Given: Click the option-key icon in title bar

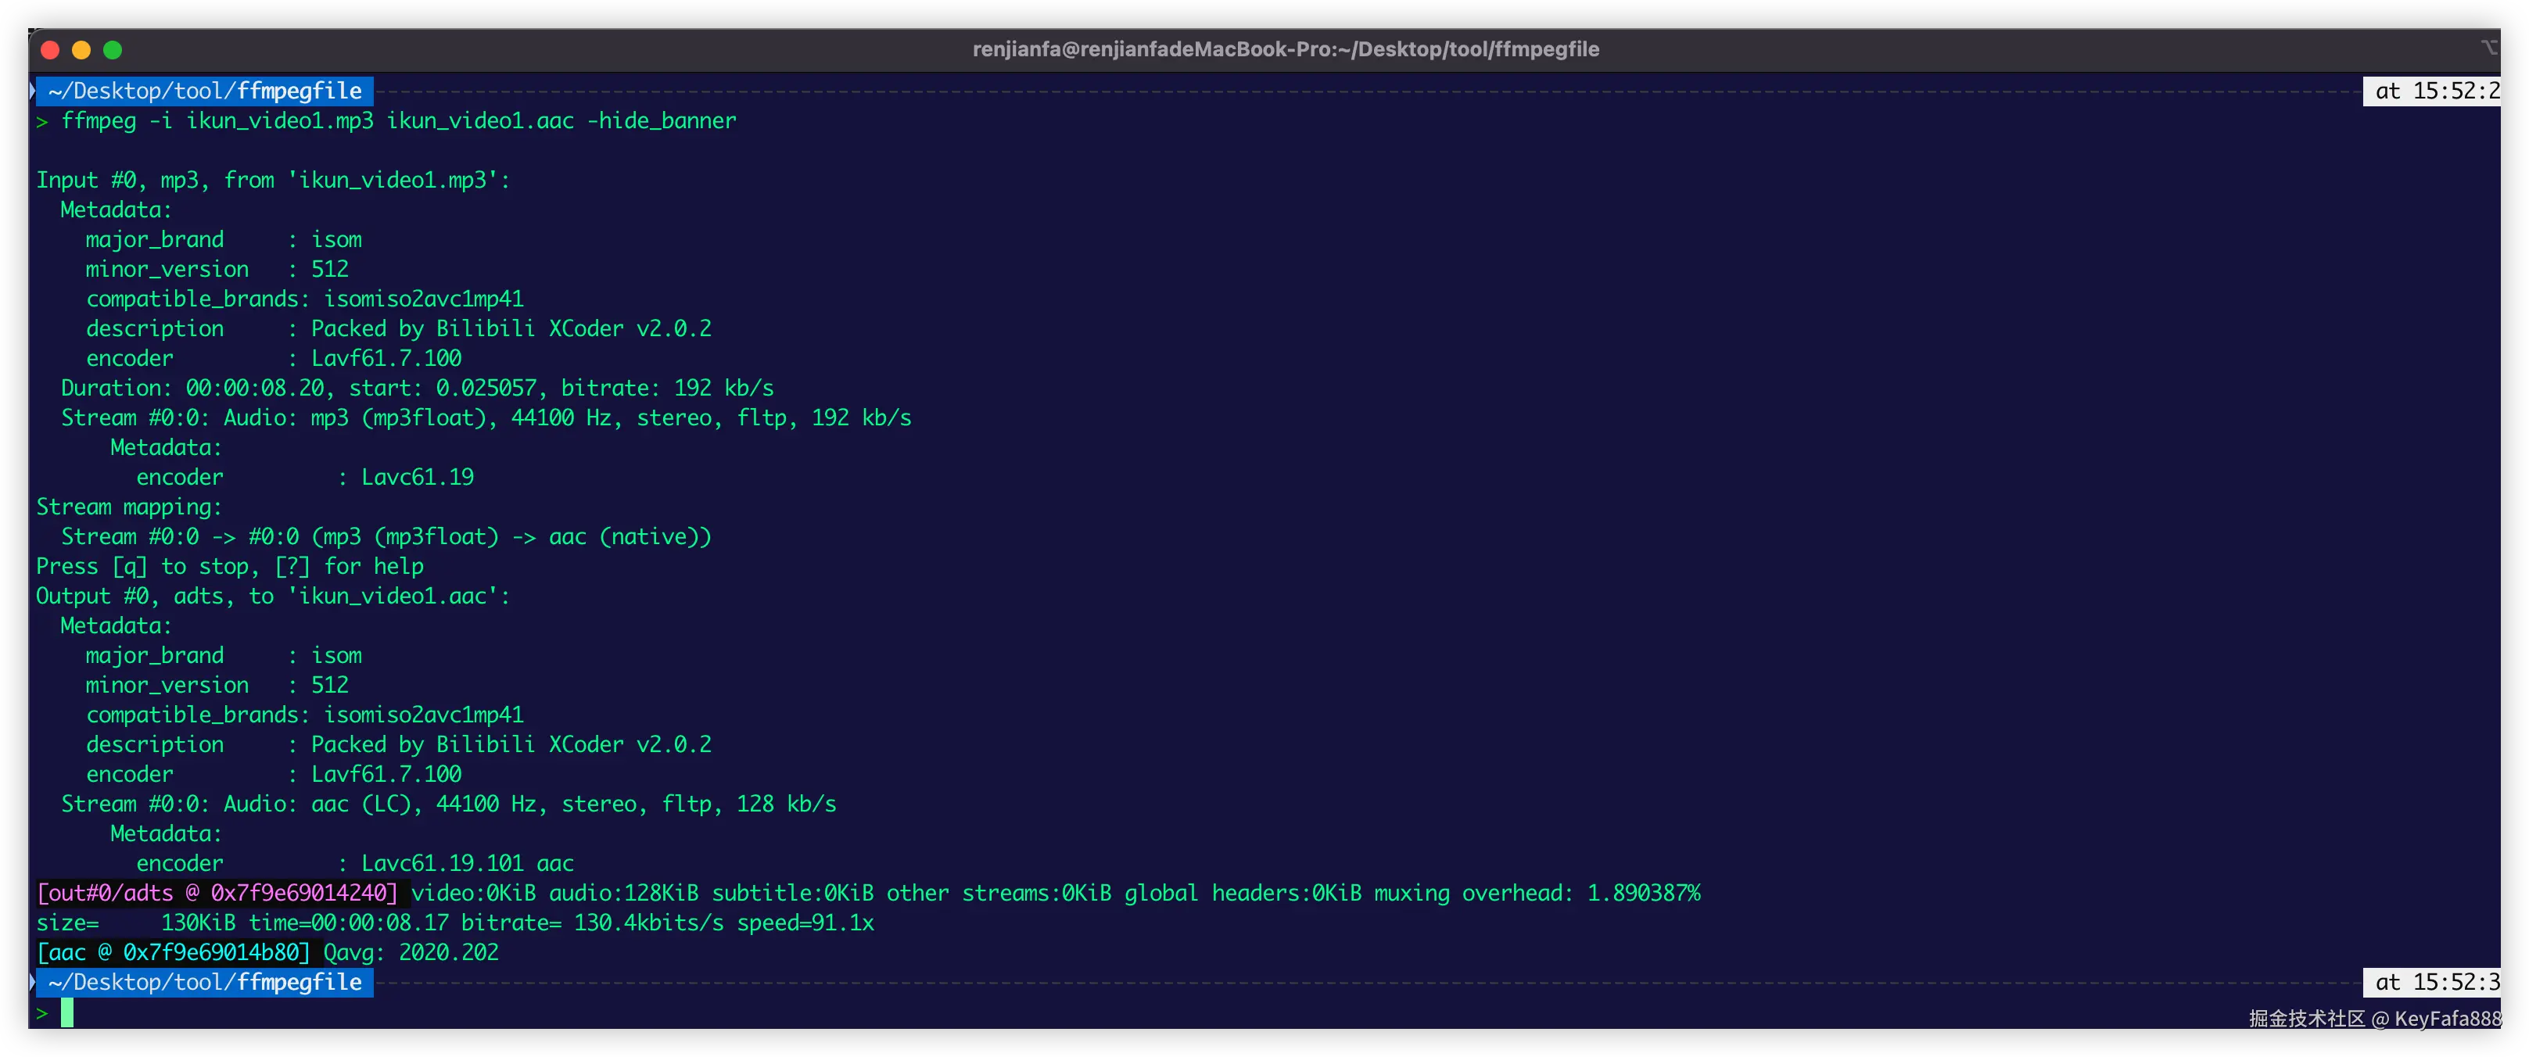Looking at the screenshot, I should [x=2489, y=48].
